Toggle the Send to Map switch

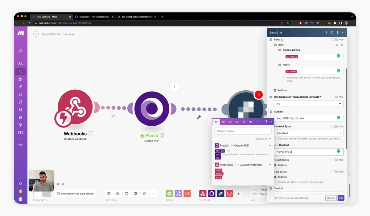[335, 40]
